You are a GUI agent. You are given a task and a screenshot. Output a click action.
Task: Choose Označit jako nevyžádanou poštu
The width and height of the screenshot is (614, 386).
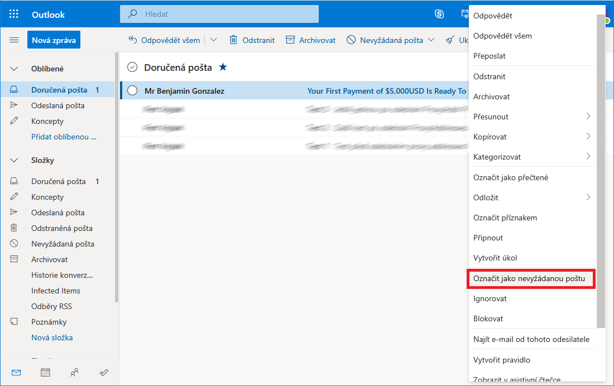[531, 278]
